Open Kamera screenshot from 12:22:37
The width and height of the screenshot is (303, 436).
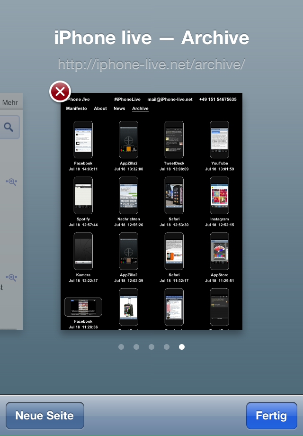[83, 251]
